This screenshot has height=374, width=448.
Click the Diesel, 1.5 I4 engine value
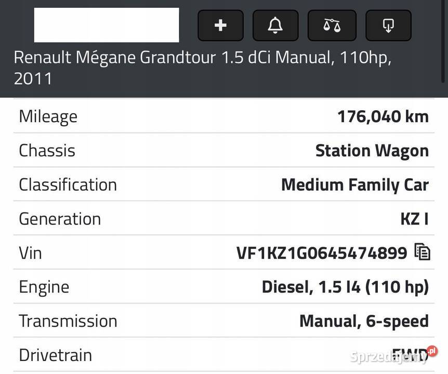tap(345, 287)
